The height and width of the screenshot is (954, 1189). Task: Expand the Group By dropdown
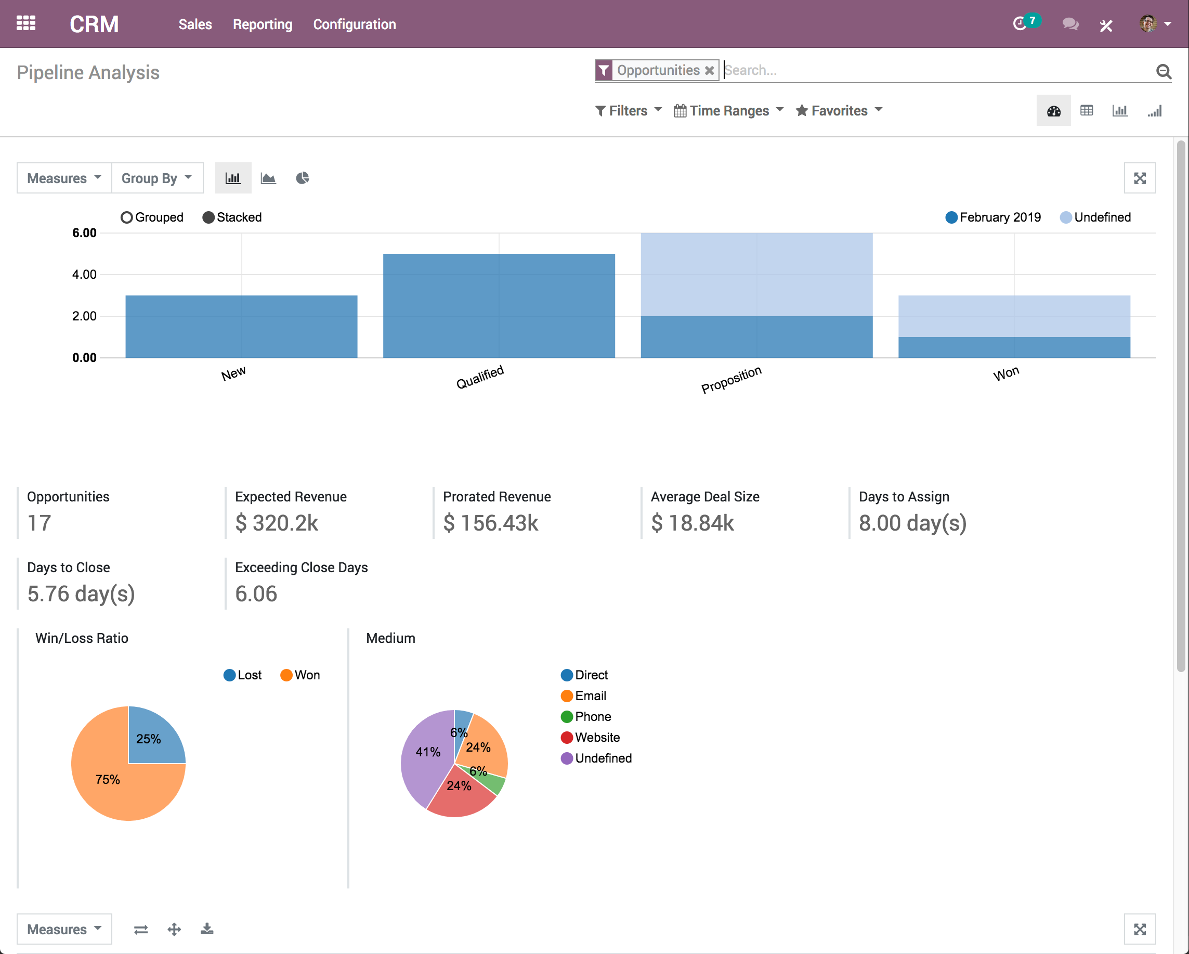pyautogui.click(x=155, y=178)
